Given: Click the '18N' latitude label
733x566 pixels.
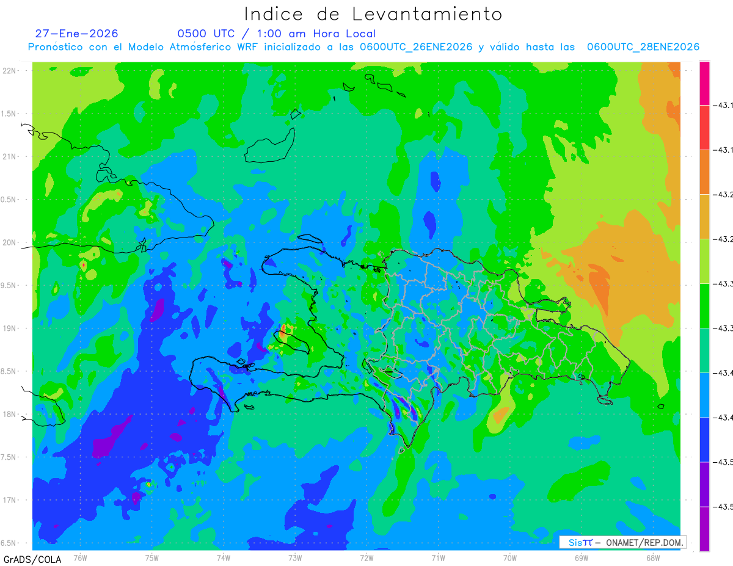Looking at the screenshot, I should (9, 414).
